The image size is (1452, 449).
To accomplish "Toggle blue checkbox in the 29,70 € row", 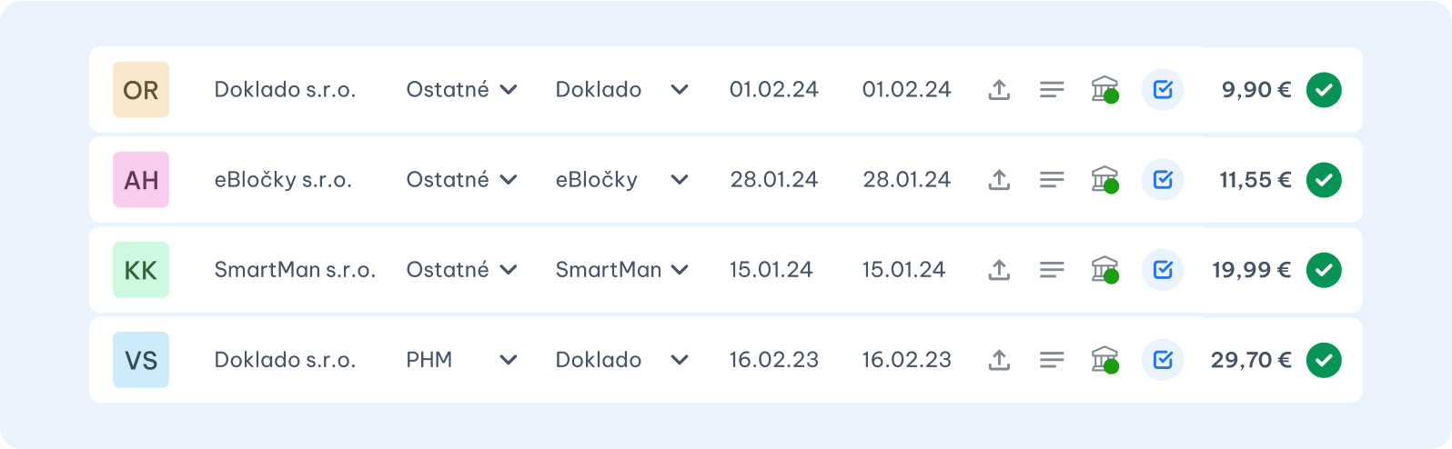I will coord(1163,360).
